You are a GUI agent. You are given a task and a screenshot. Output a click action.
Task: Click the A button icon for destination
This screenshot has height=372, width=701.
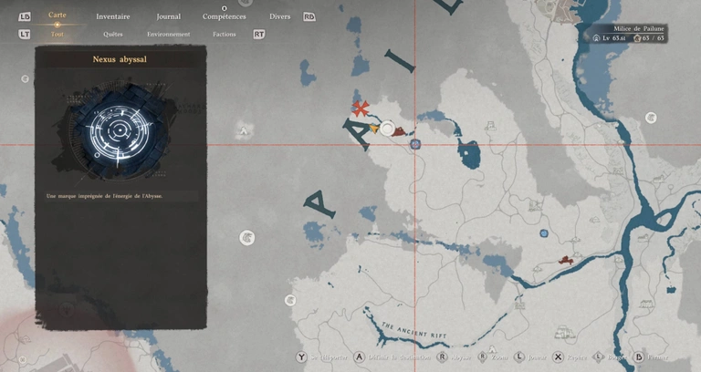coord(360,357)
